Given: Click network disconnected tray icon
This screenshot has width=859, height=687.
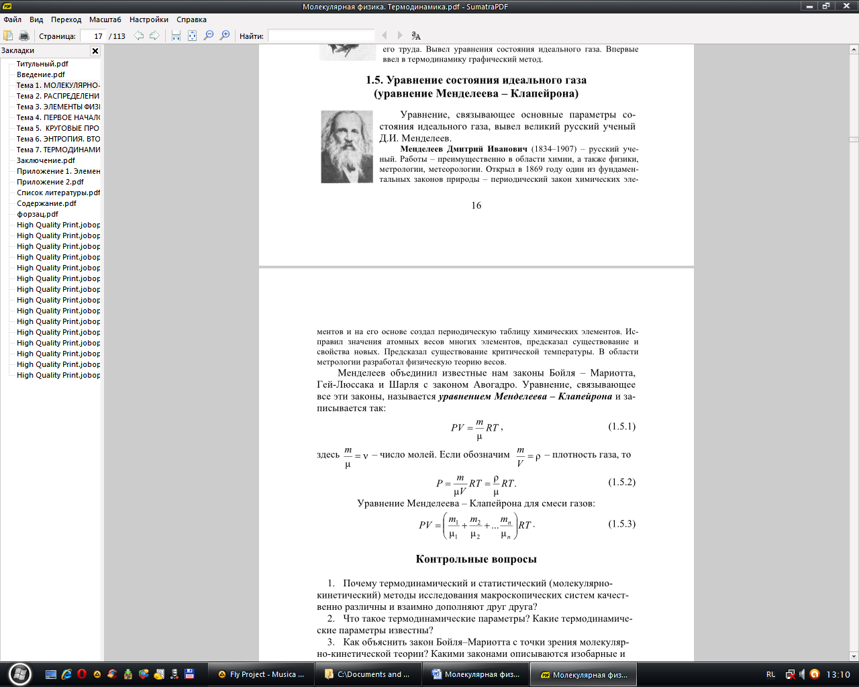Looking at the screenshot, I should pos(791,674).
